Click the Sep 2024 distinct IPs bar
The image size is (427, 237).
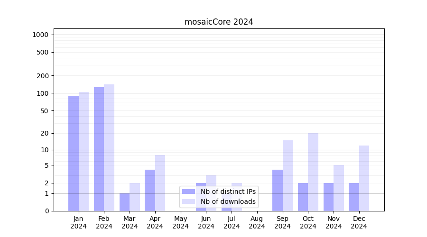pos(278,190)
